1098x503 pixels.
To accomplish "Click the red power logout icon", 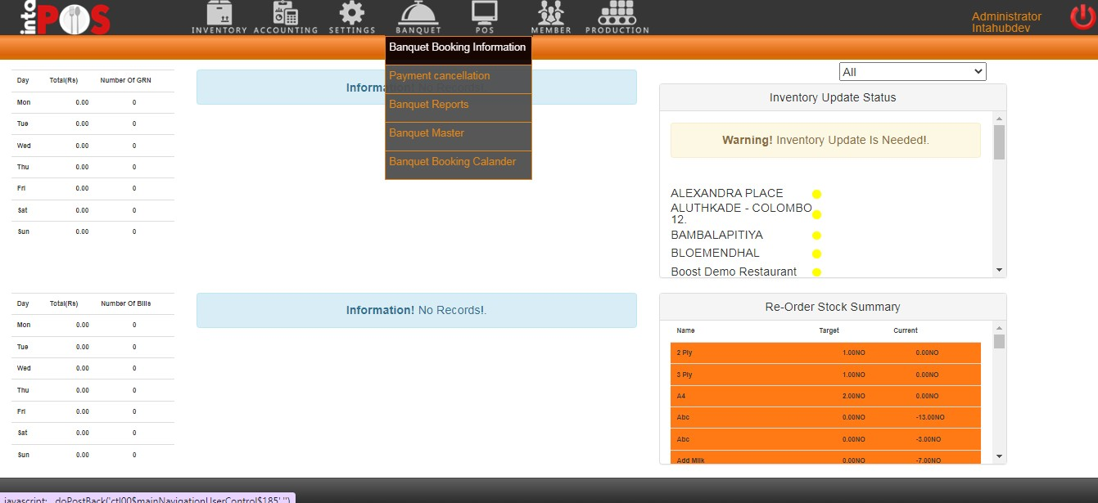I will pos(1082,17).
